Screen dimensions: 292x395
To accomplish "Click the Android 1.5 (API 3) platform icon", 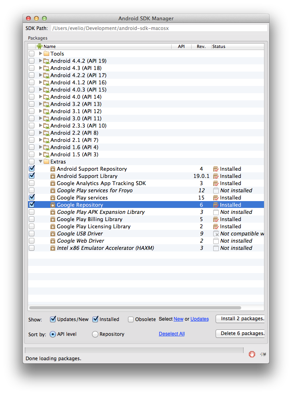I will point(46,154).
